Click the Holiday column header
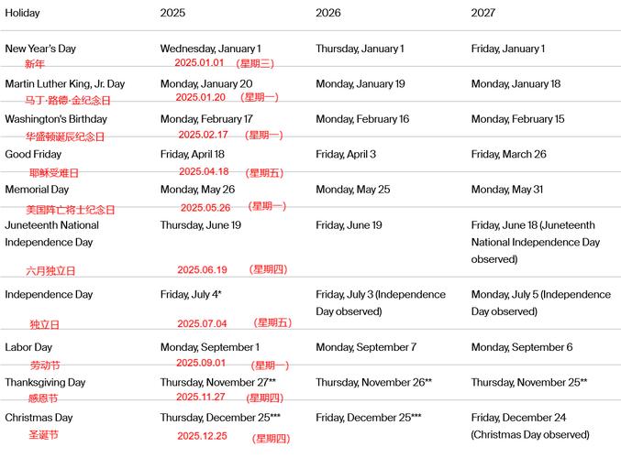Viewport: 621px width, 458px height. [22, 13]
